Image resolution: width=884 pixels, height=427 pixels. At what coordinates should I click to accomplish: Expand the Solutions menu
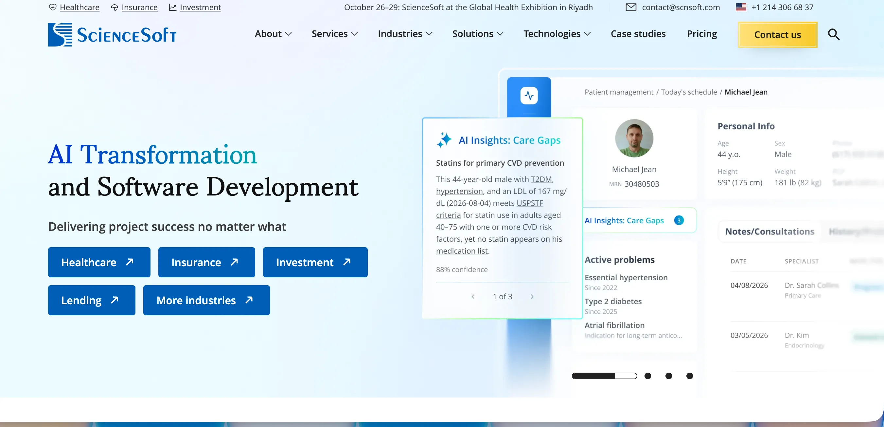tap(478, 34)
